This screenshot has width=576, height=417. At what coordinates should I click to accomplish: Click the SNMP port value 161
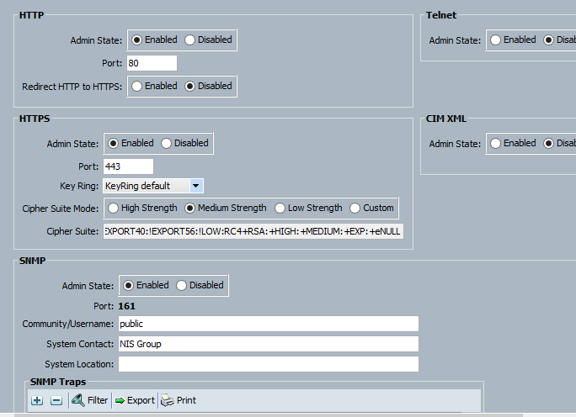coord(126,306)
